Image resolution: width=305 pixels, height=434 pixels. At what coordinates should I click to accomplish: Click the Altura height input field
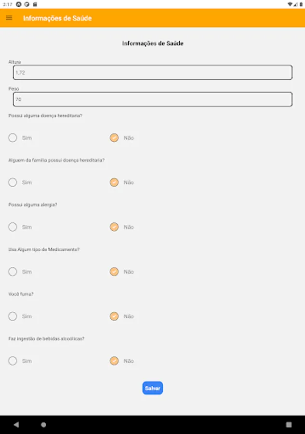[x=152, y=72]
